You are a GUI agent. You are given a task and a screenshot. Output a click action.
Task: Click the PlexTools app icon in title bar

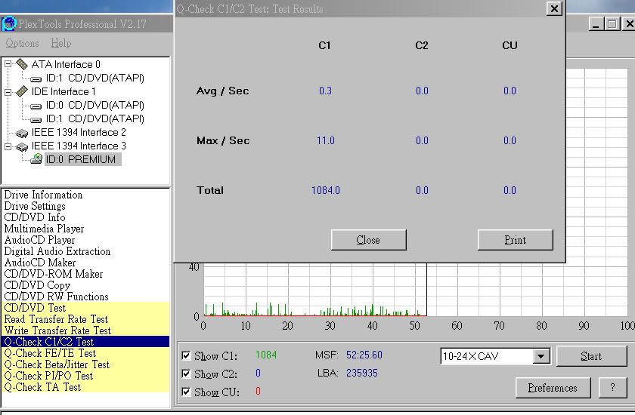click(x=9, y=24)
